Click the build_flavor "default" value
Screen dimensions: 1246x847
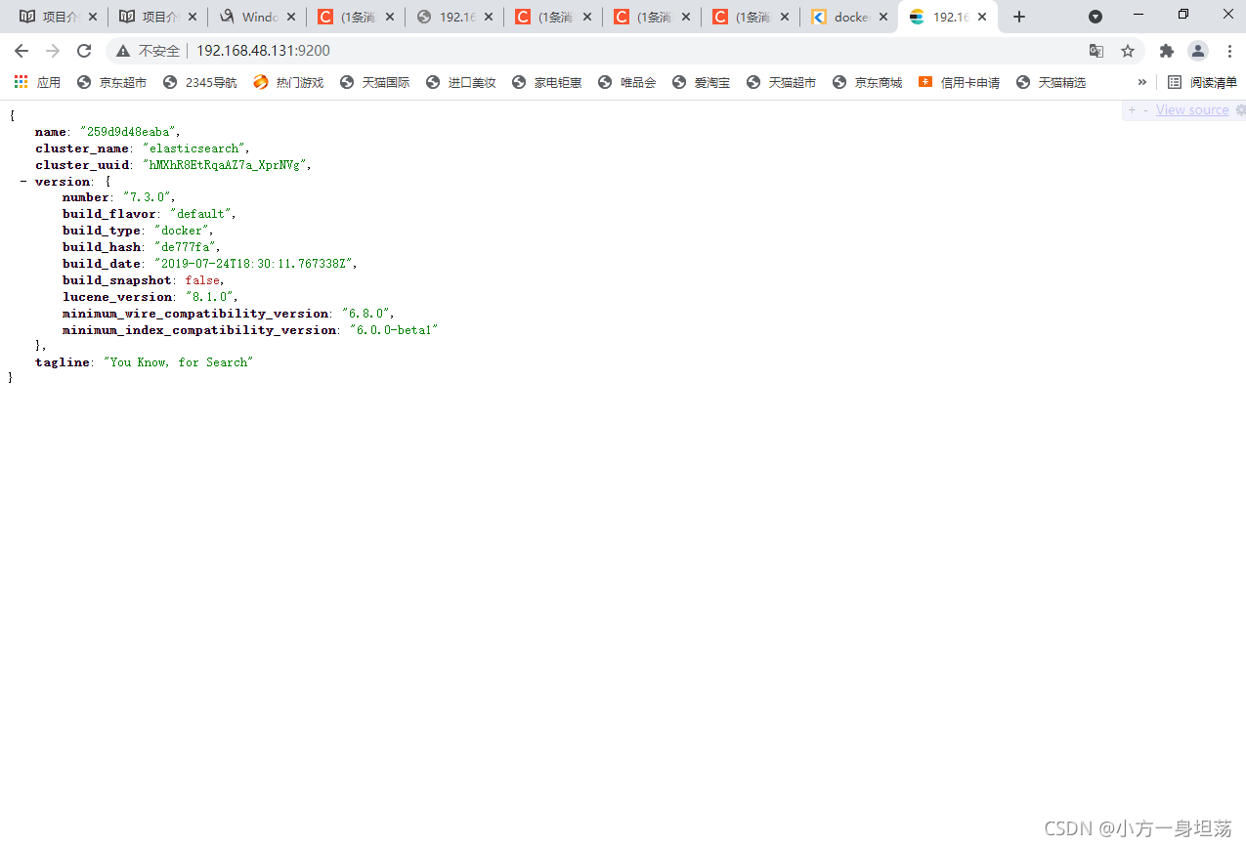tap(200, 214)
